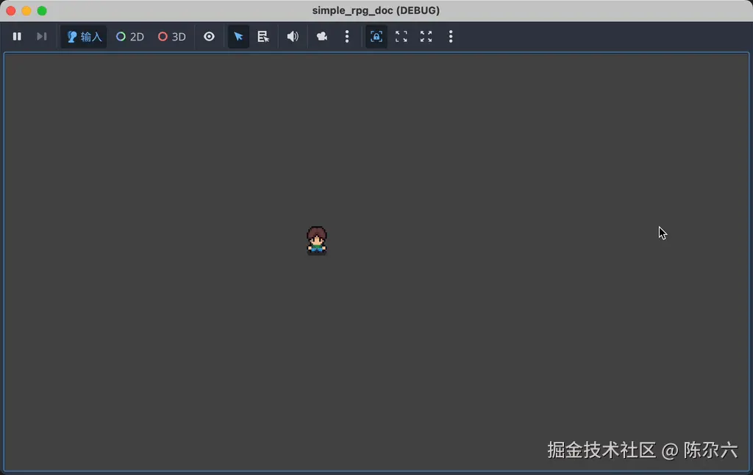Viewport: 753px width, 475px height.
Task: Open the camera options three-dot menu
Action: (x=347, y=36)
